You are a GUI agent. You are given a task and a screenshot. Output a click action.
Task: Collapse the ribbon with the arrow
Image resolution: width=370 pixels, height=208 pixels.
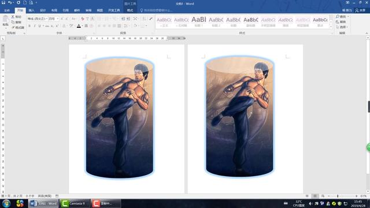(367, 34)
